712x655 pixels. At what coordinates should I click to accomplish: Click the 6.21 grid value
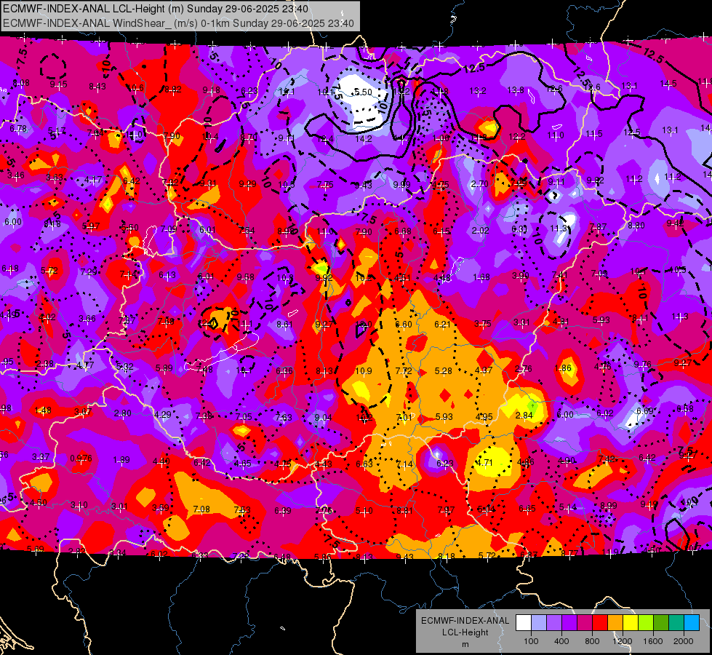tap(443, 324)
